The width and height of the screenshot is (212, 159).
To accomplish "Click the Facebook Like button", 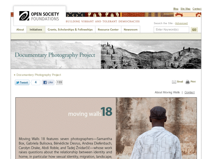I will (x=48, y=82).
